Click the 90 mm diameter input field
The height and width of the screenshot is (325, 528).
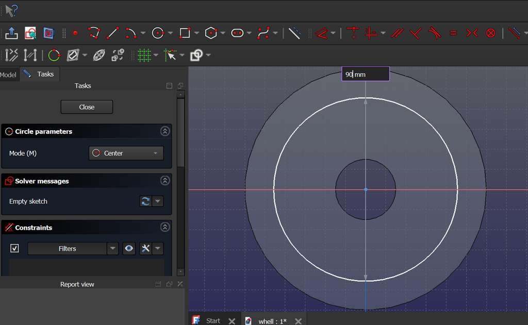(x=365, y=74)
